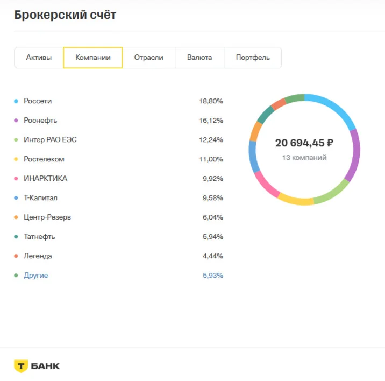The height and width of the screenshot is (381, 385).
Task: Click the Россети color dot
Action: (x=16, y=101)
